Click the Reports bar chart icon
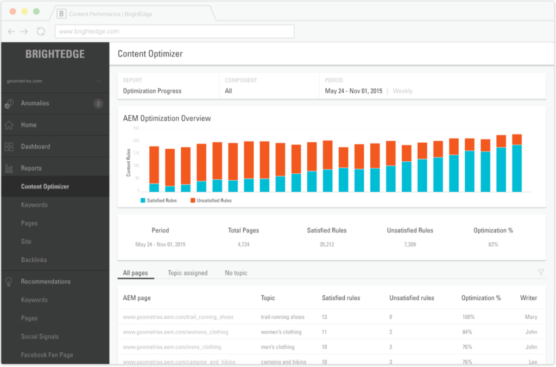The width and height of the screenshot is (556, 367). pyautogui.click(x=9, y=168)
